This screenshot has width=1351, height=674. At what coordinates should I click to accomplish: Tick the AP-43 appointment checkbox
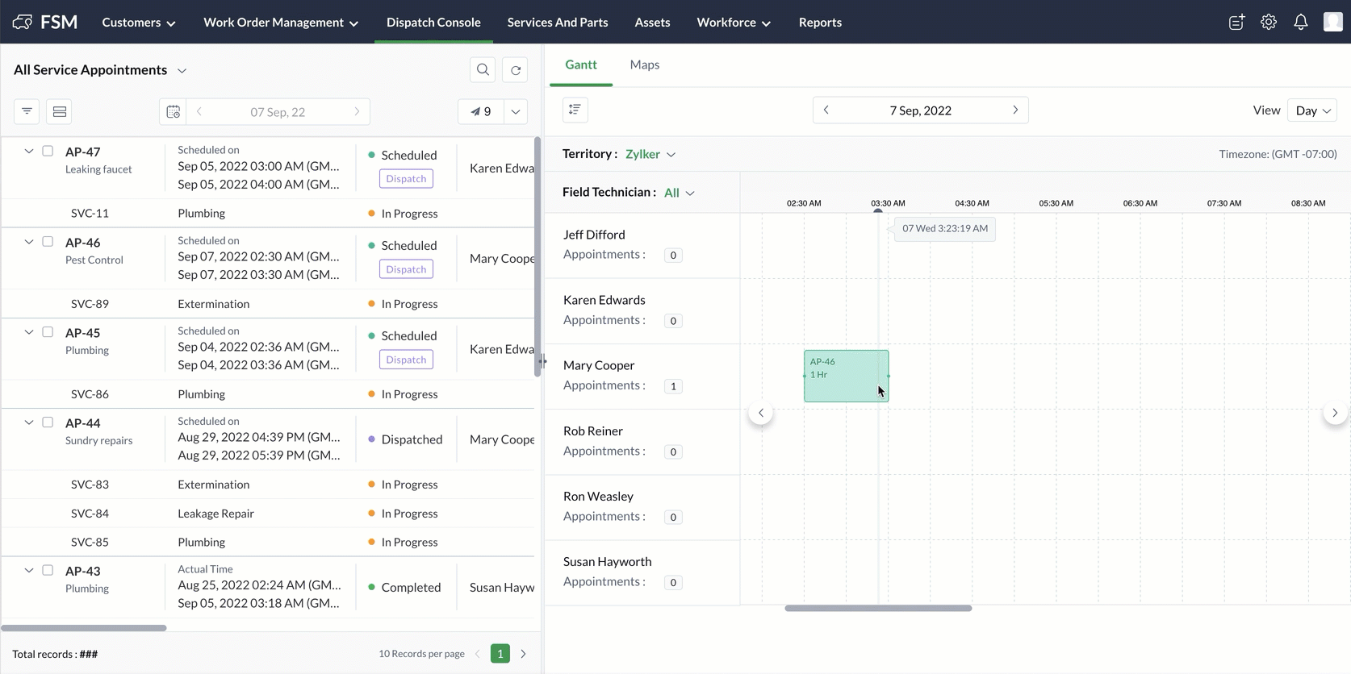click(x=48, y=570)
